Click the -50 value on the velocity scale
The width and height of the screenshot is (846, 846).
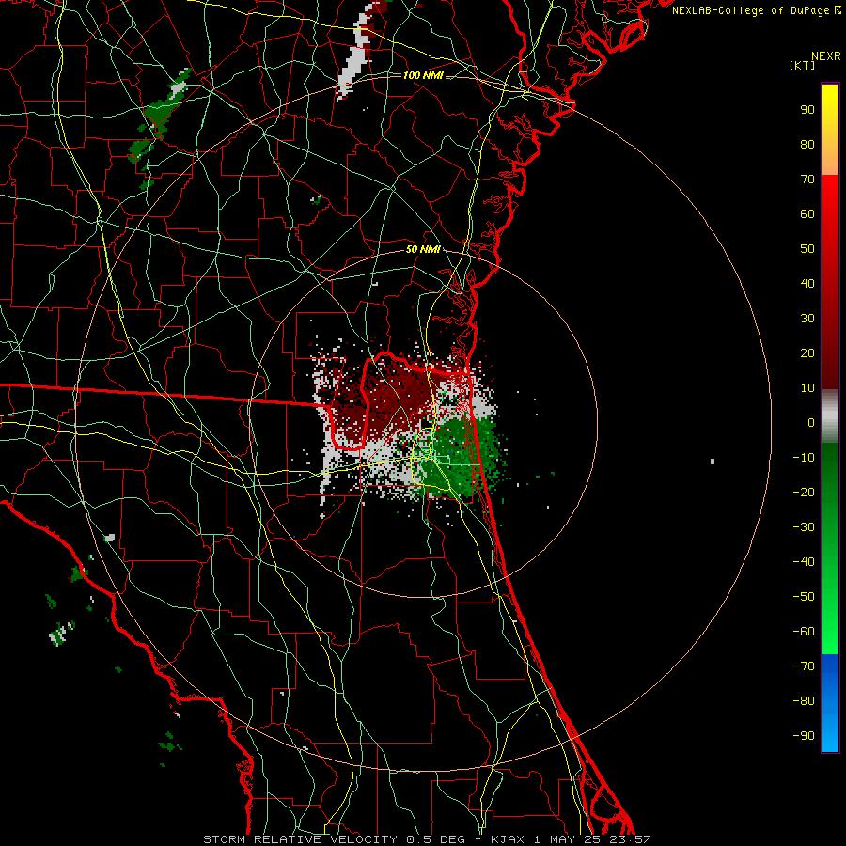(x=804, y=597)
